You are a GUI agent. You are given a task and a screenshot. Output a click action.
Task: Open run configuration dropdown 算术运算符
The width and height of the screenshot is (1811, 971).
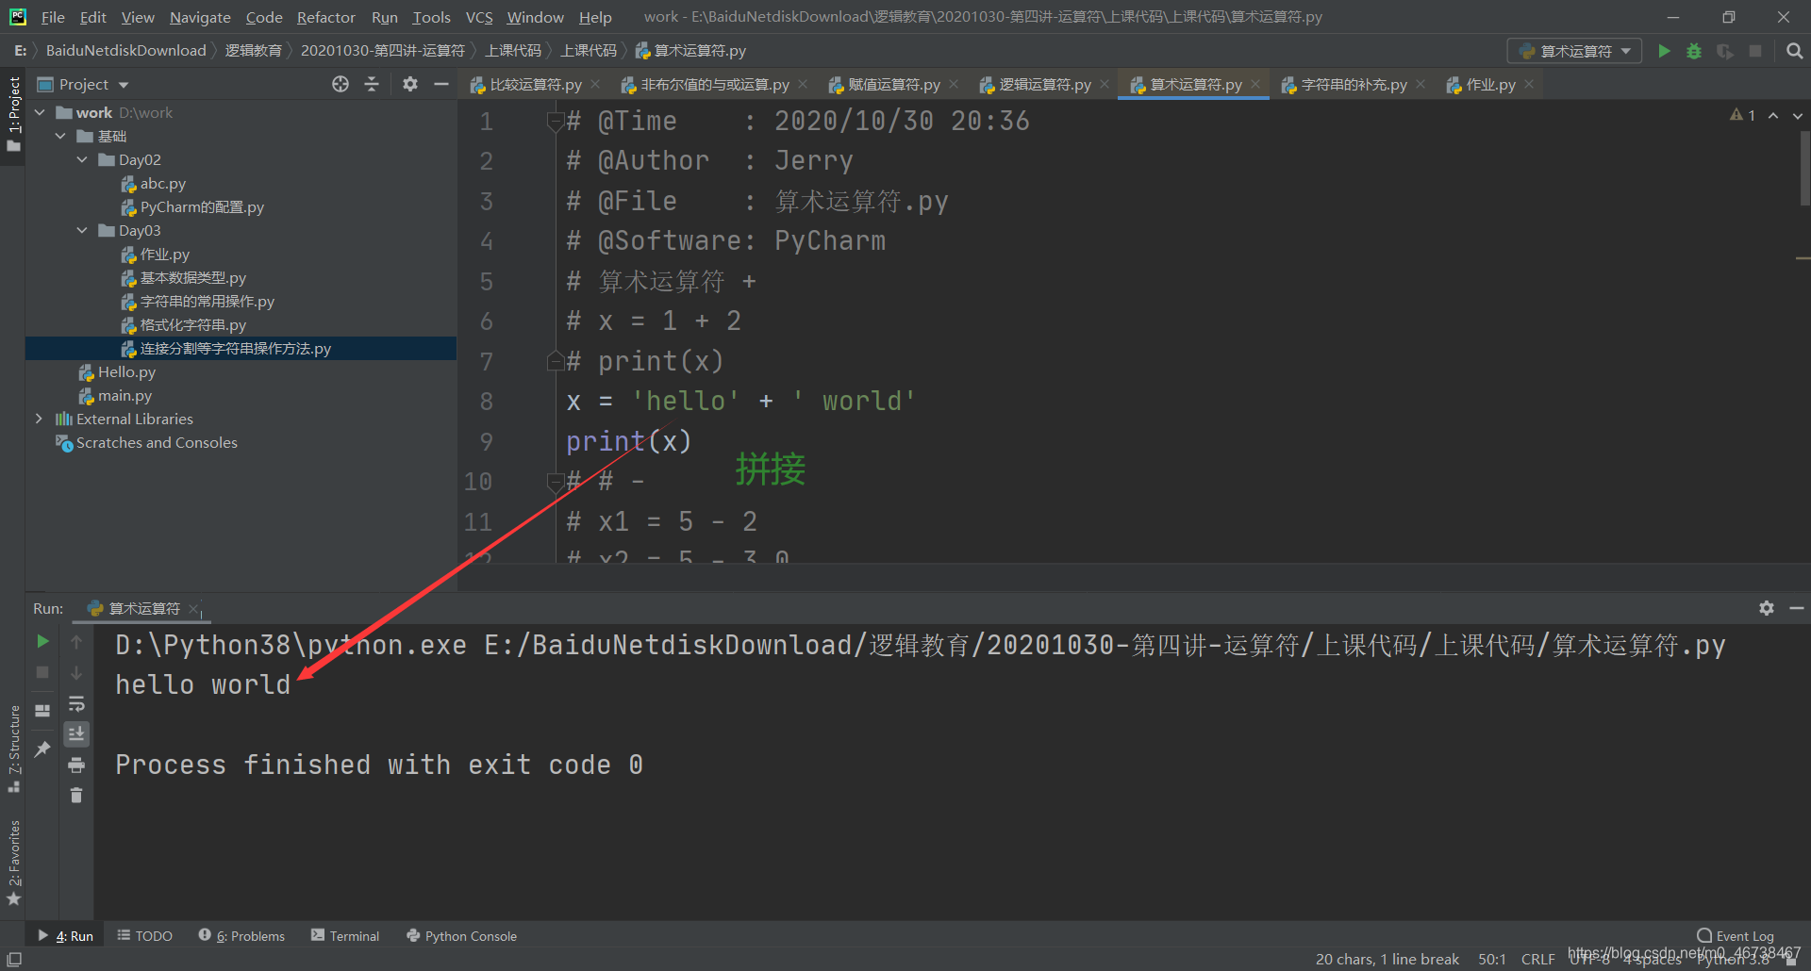(1574, 51)
